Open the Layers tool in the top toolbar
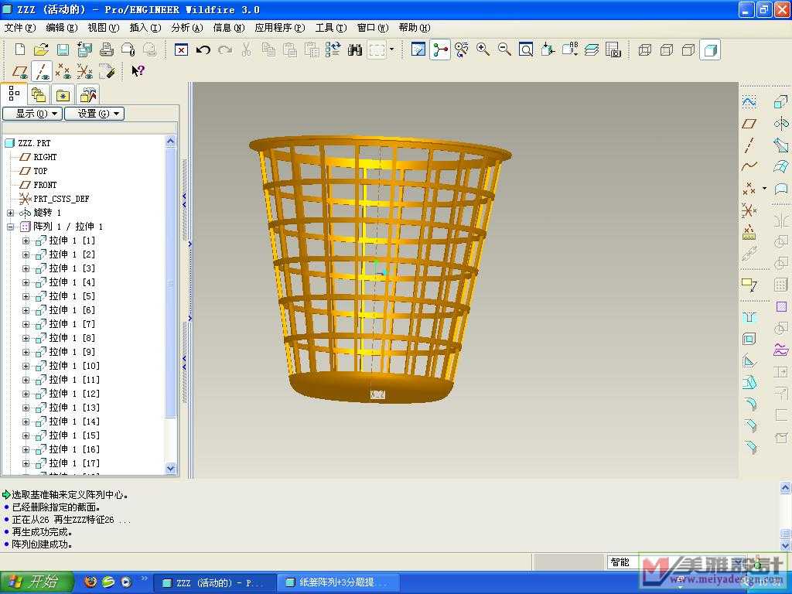 pos(591,49)
